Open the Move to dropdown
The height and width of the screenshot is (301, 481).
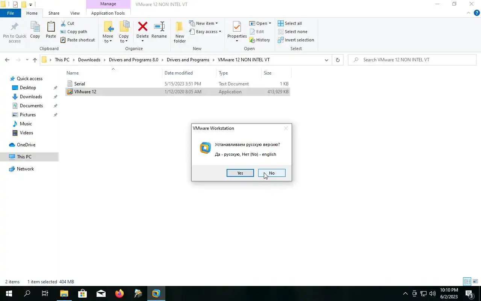point(108,32)
